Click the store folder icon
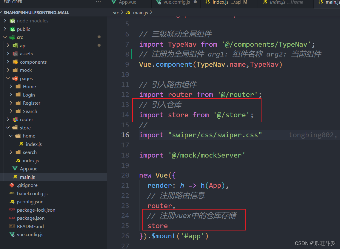 [15, 128]
